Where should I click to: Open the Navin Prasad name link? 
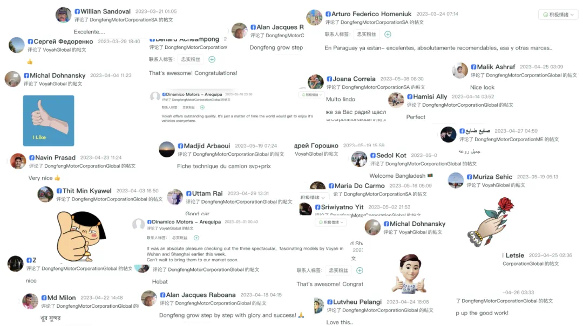(55, 157)
